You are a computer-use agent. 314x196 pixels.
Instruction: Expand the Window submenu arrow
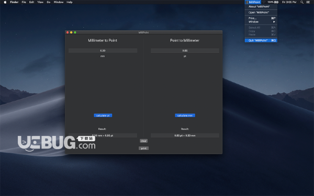274,22
